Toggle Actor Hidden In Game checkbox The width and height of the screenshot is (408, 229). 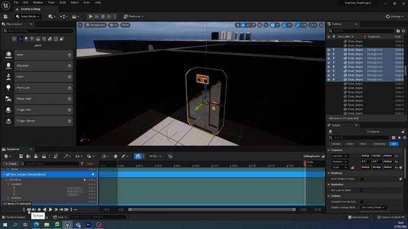click(x=361, y=179)
